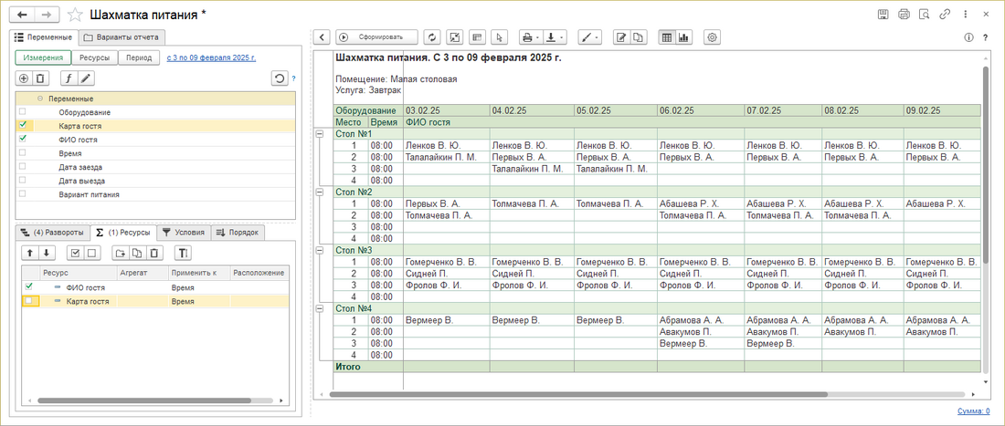1005x426 pixels.
Task: Switch to the Условия tab
Action: coord(183,232)
